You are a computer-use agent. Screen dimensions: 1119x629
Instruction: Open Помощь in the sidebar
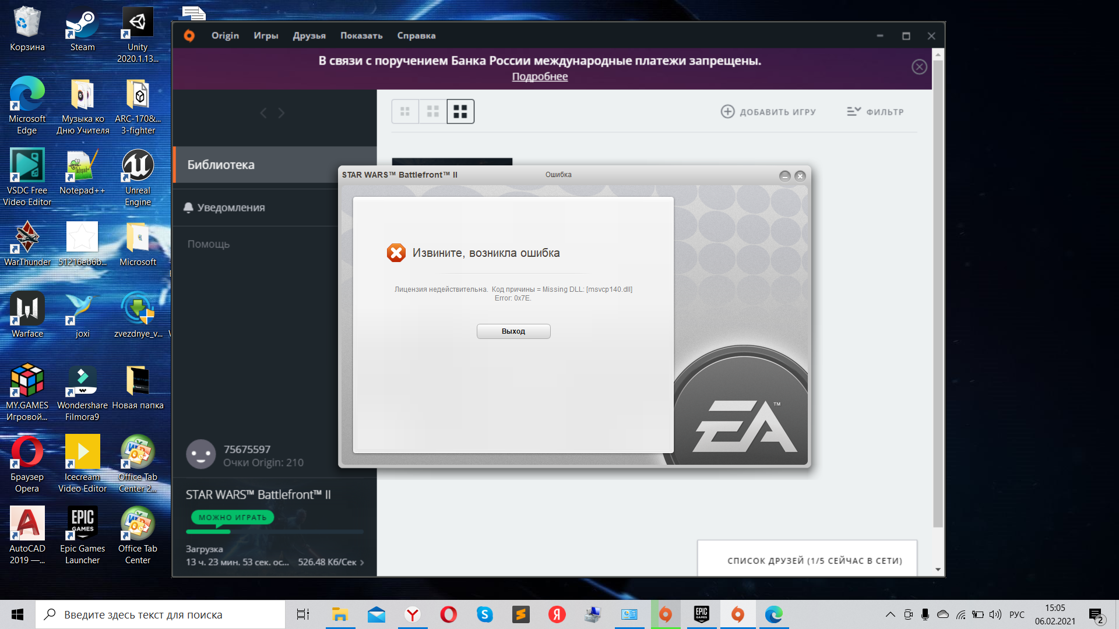coord(209,244)
